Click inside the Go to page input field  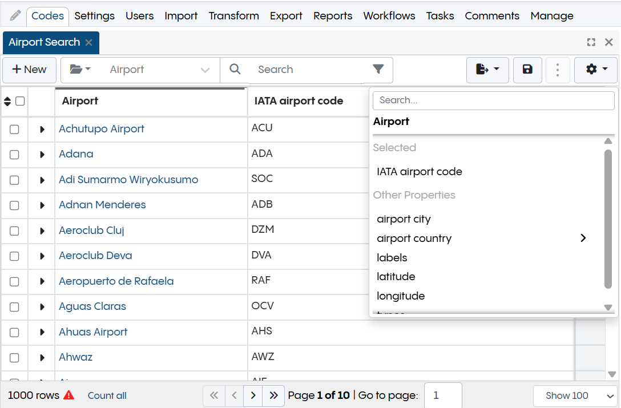tap(443, 395)
